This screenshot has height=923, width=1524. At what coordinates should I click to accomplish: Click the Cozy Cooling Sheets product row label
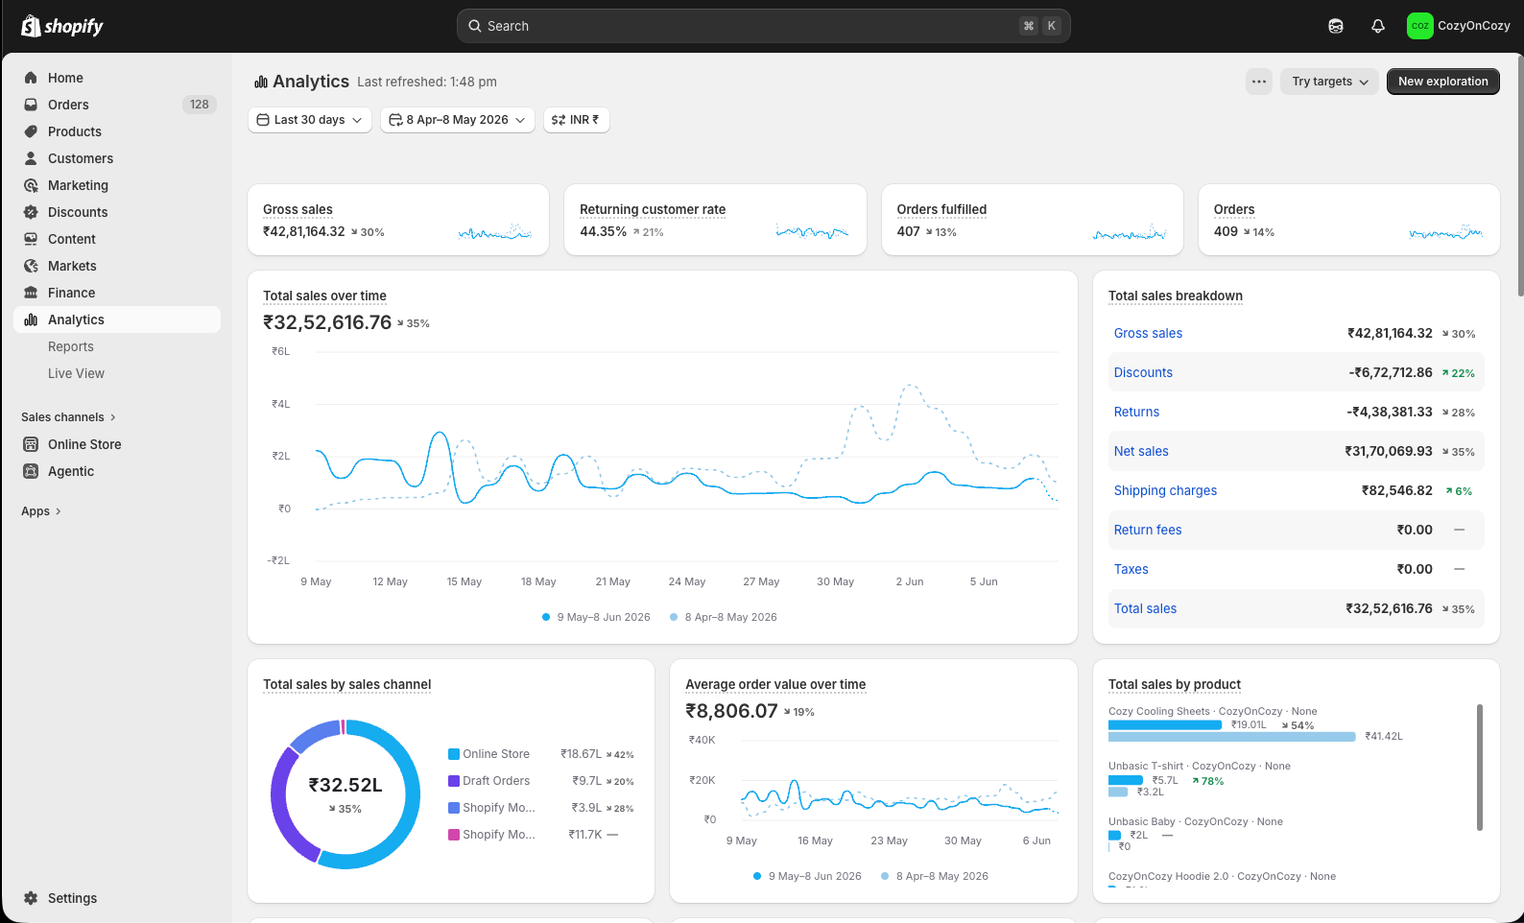tap(1213, 712)
